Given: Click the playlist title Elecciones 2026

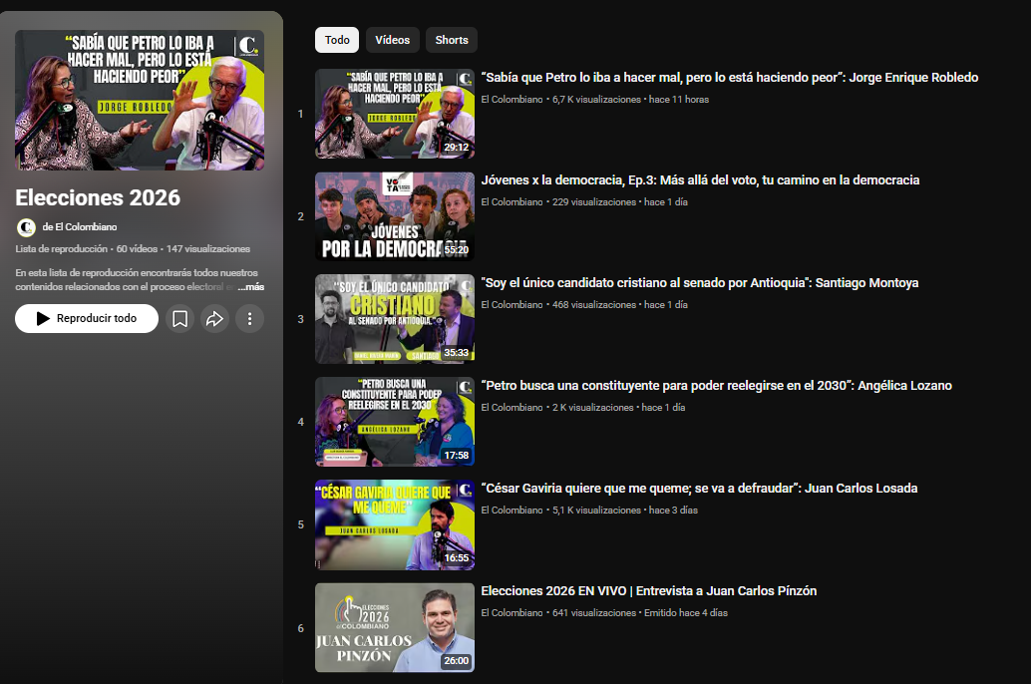Looking at the screenshot, I should click(99, 197).
